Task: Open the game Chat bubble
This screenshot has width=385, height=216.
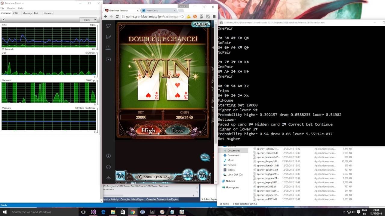Action: [x=205, y=157]
